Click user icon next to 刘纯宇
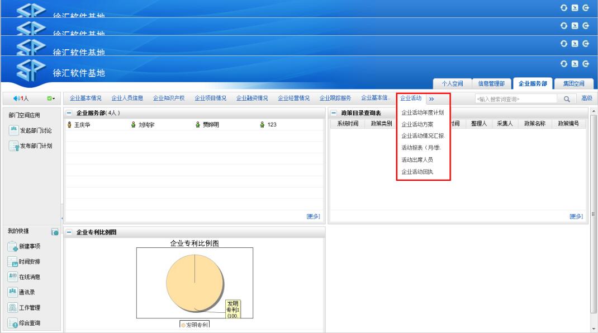This screenshot has height=333, width=598. [134, 124]
